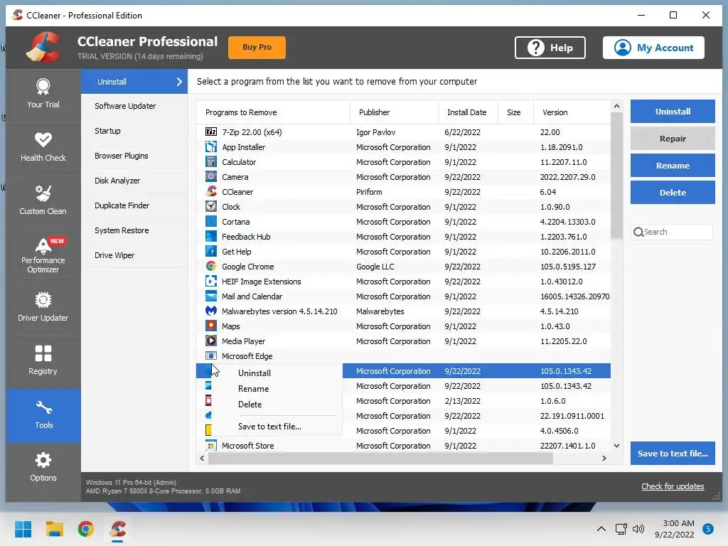Choose Save to text file in context menu
728x546 pixels.
[269, 427]
